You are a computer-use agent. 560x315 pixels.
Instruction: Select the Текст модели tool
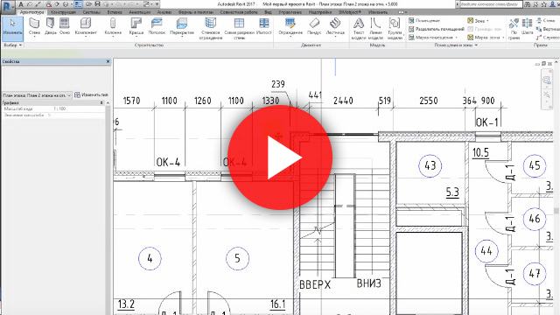coord(359,29)
